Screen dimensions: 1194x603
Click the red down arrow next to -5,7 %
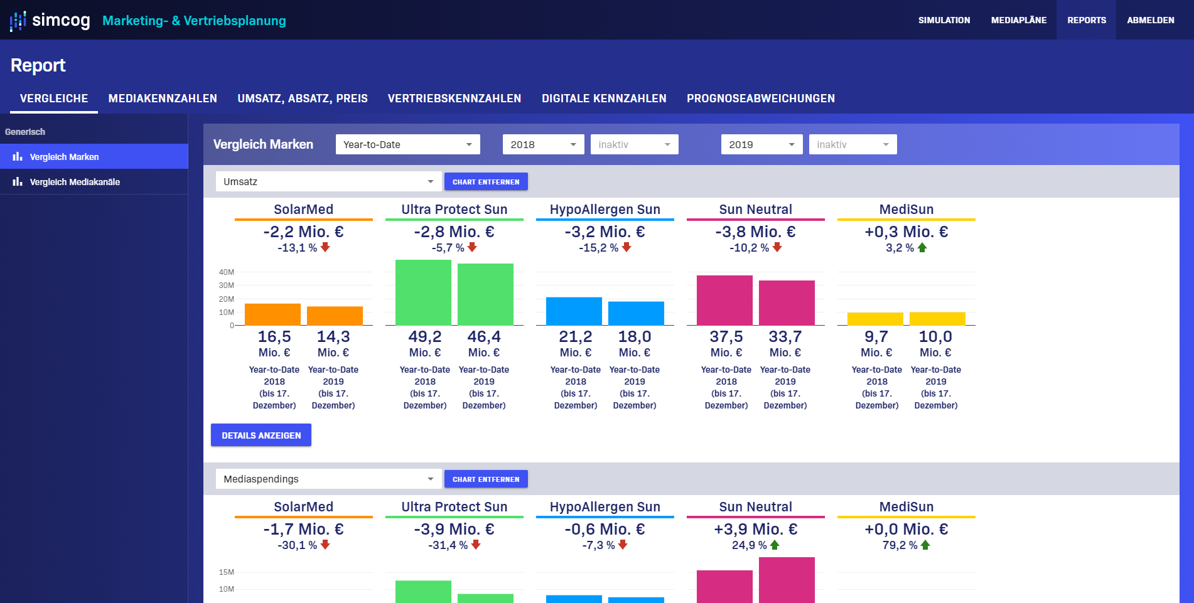(x=472, y=247)
